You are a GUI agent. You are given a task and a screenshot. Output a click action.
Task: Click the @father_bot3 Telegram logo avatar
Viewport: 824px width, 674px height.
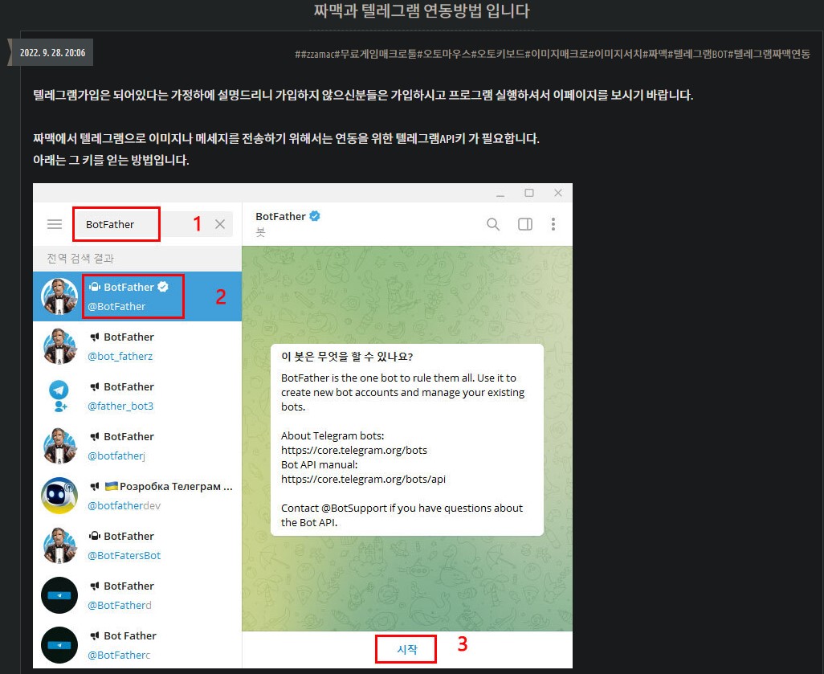tap(59, 396)
